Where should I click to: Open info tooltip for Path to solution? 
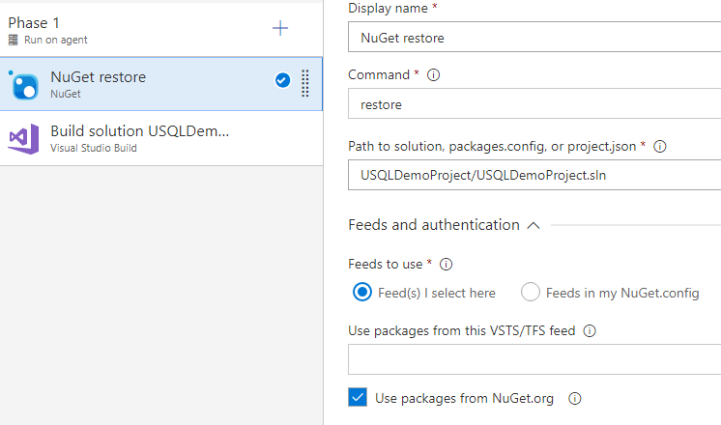coord(660,147)
